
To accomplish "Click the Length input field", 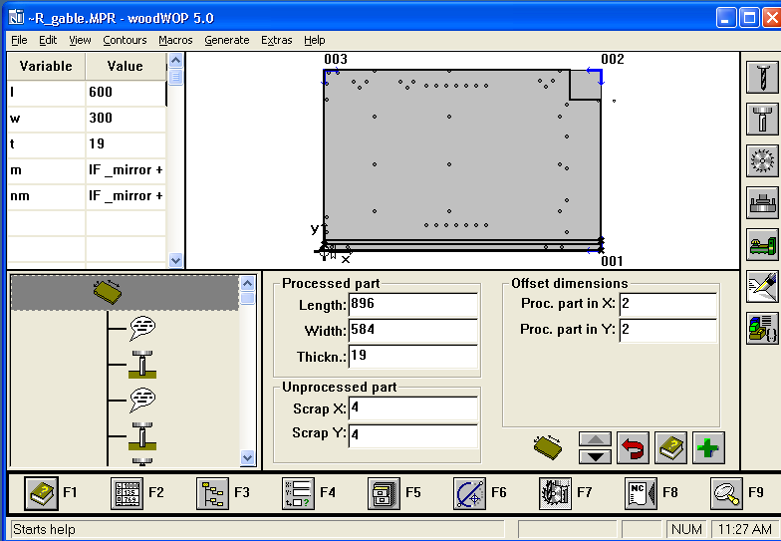I will [412, 305].
